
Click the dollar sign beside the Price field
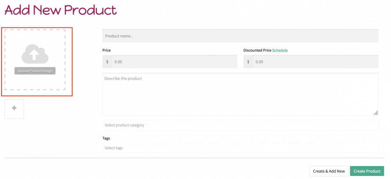[x=107, y=62]
